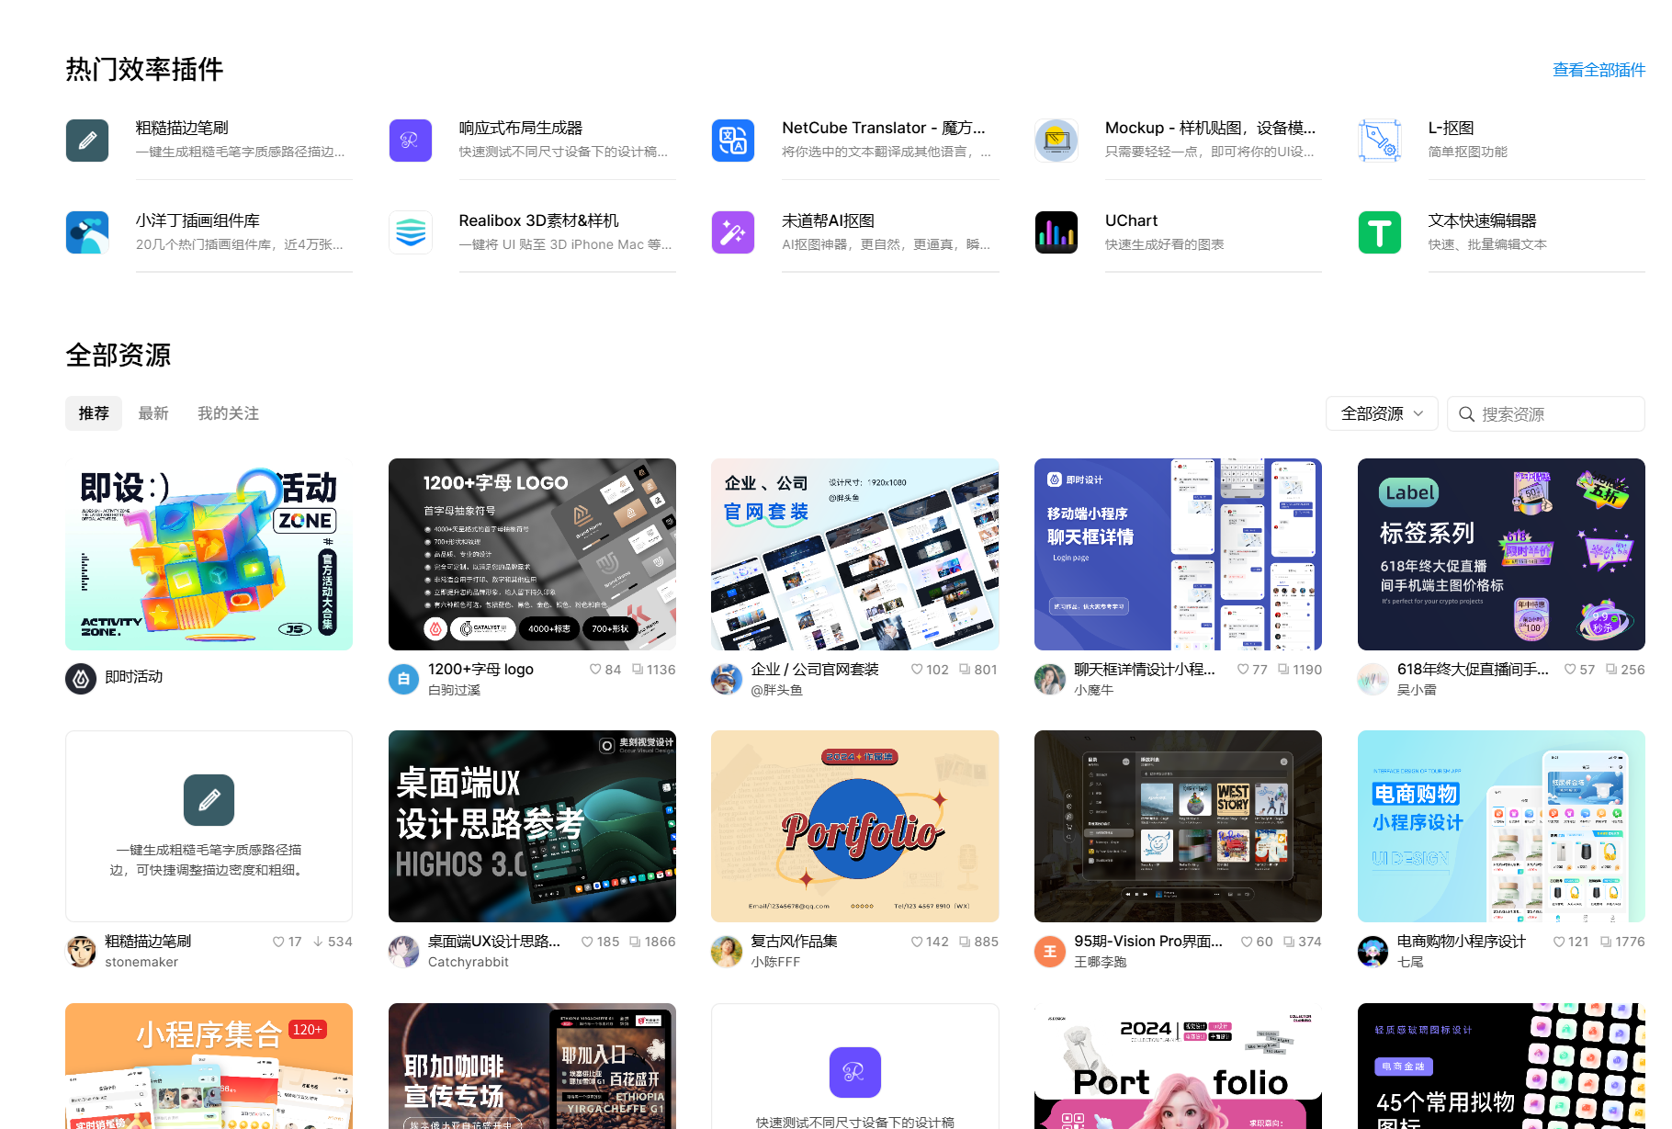Open the UChart plugin title

(x=1131, y=220)
